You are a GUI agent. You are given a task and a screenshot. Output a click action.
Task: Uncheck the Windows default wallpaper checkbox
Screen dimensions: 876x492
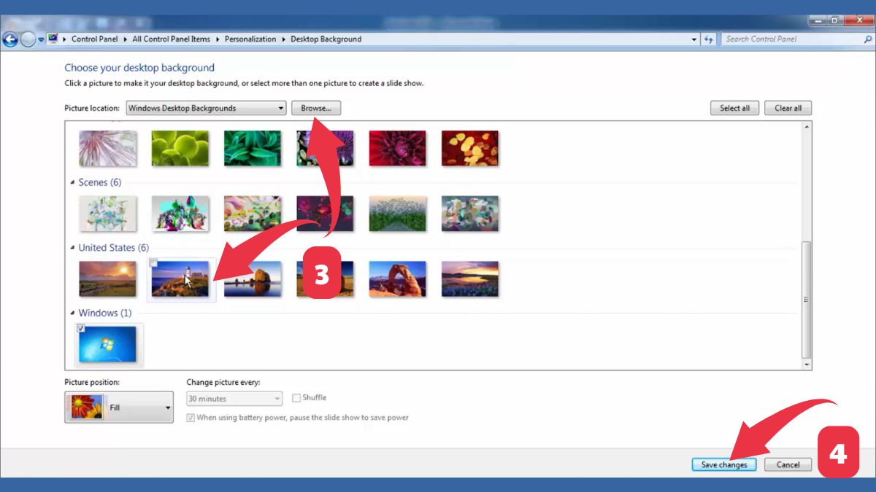pos(81,328)
